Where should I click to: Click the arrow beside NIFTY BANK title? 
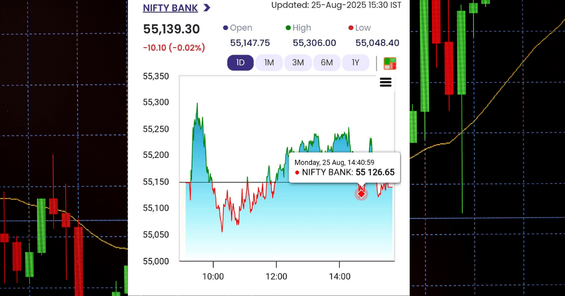coord(207,8)
